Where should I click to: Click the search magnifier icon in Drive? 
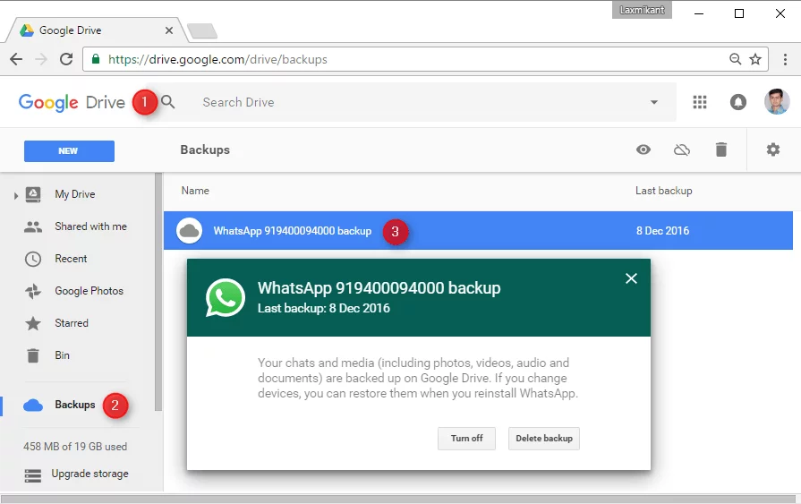168,102
